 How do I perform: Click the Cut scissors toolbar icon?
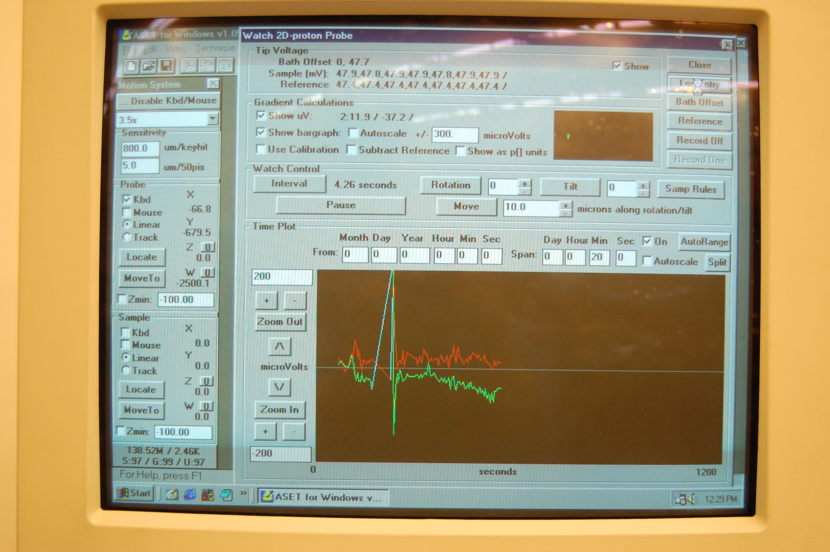pyautogui.click(x=189, y=65)
